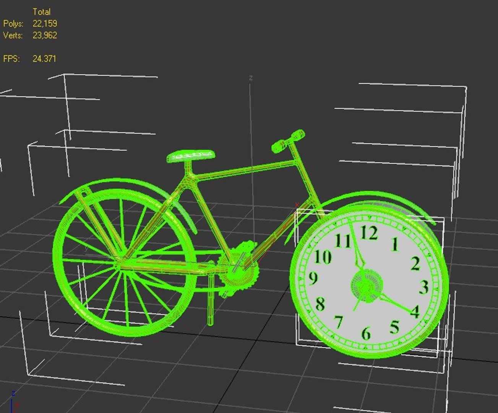Image resolution: width=498 pixels, height=413 pixels.
Task: Click the number 12 on clock face
Action: [369, 233]
